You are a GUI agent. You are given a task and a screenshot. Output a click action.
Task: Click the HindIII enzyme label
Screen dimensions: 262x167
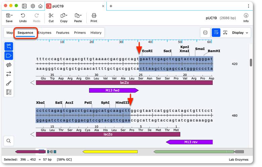coord(122,103)
